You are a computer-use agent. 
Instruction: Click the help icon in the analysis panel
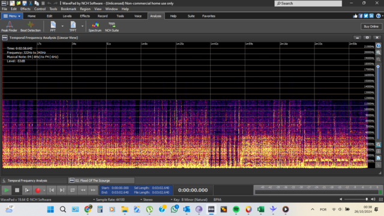[x=379, y=46]
